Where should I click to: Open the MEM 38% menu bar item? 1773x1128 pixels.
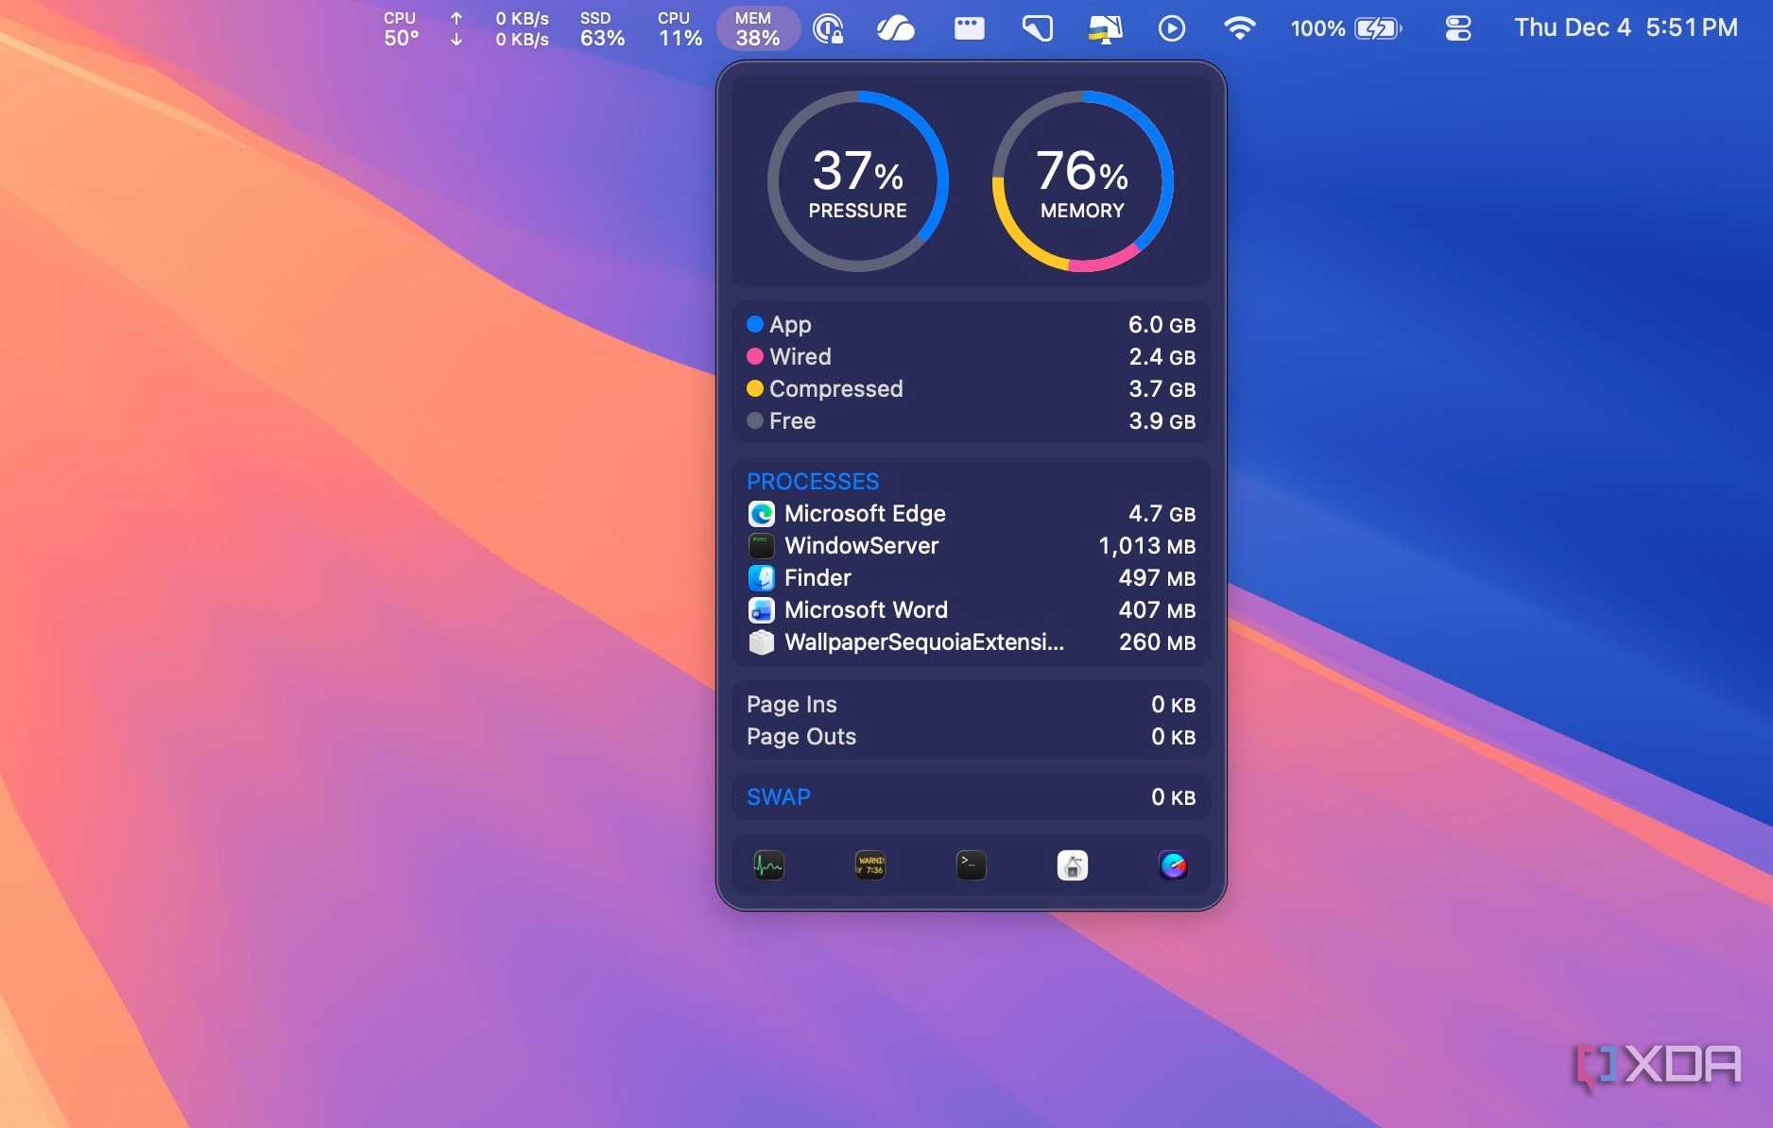click(758, 28)
